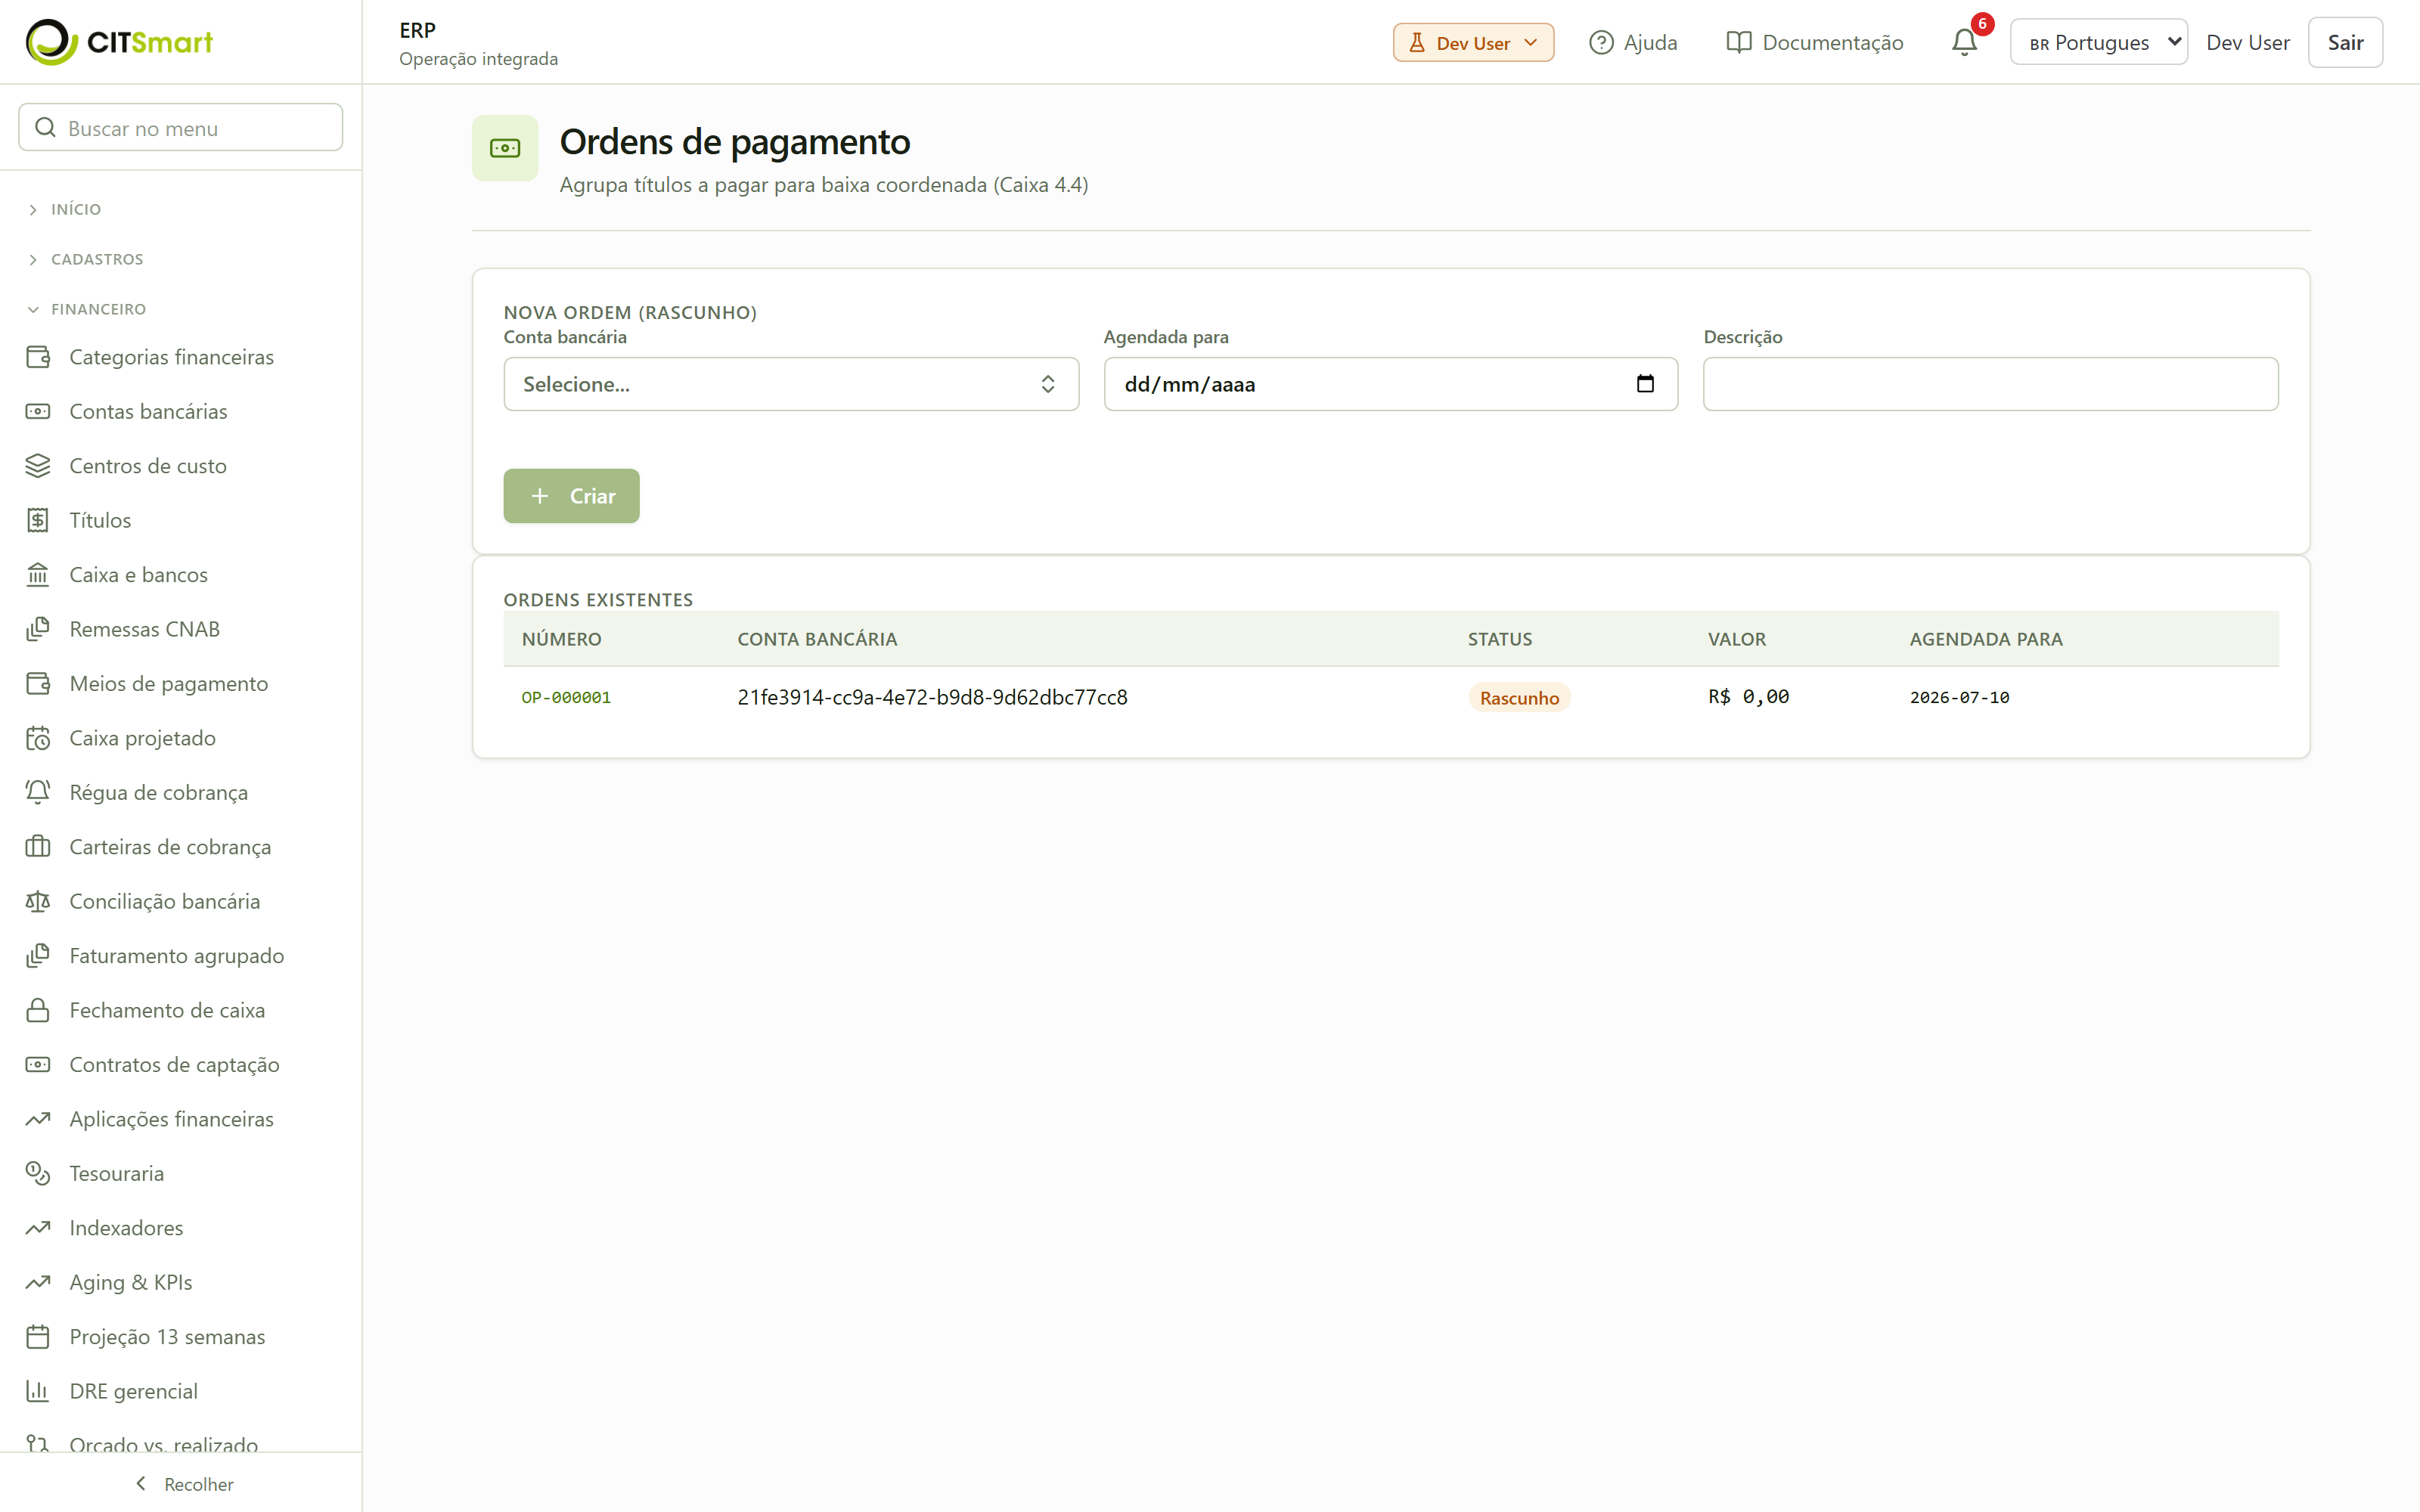Click the AGENDADA PARA column header
This screenshot has height=1512, width=2420.
(x=1985, y=639)
